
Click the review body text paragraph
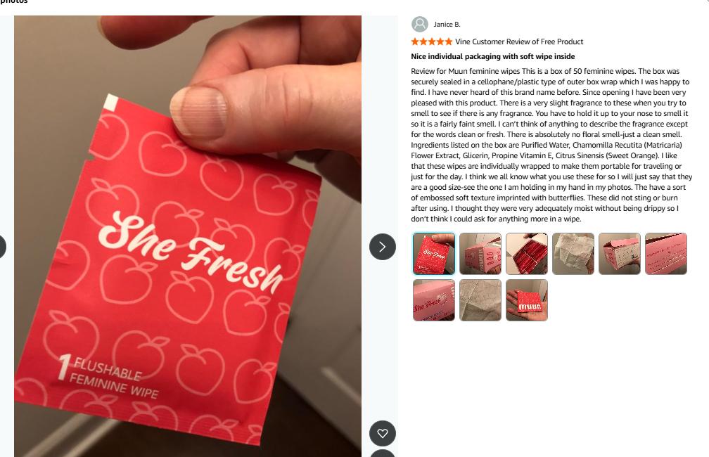point(551,145)
